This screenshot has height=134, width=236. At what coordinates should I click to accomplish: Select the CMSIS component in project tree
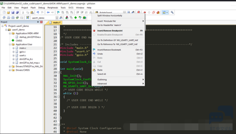click(19, 41)
